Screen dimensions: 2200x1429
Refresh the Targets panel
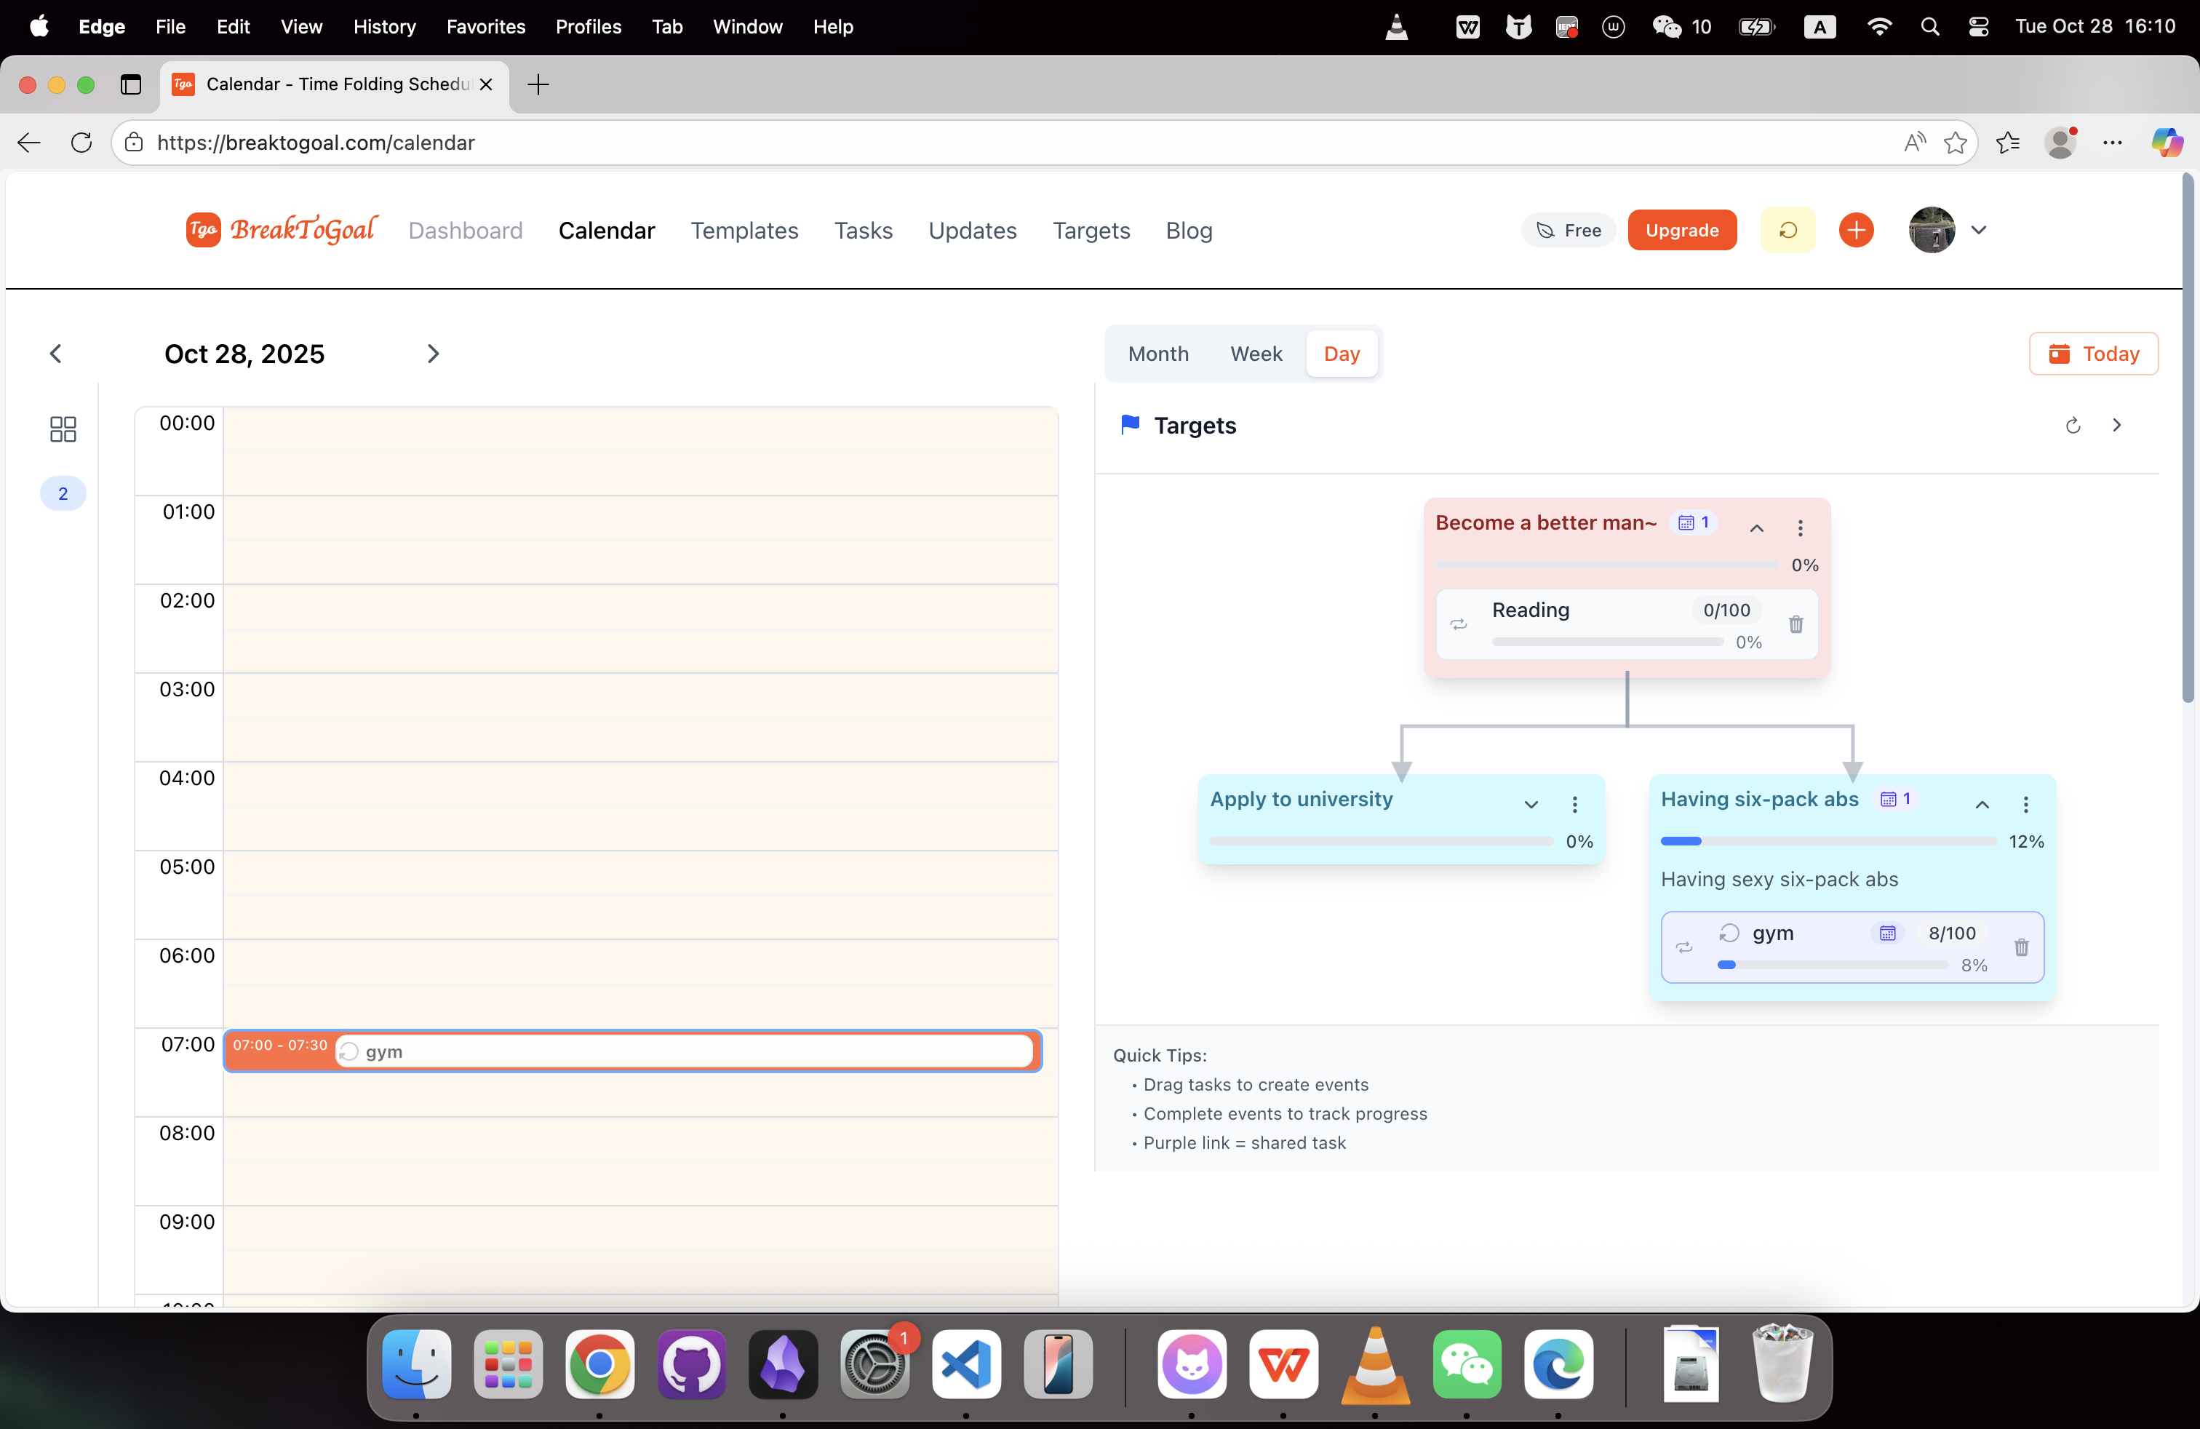point(2073,425)
